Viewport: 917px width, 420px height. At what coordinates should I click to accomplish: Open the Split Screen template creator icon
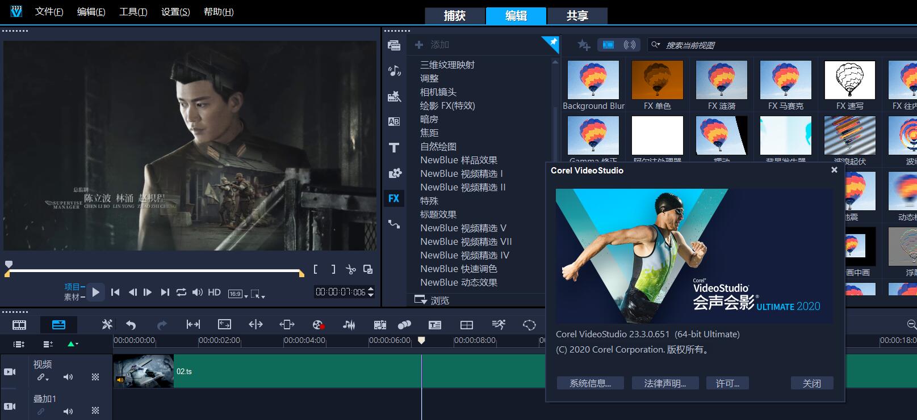point(467,325)
